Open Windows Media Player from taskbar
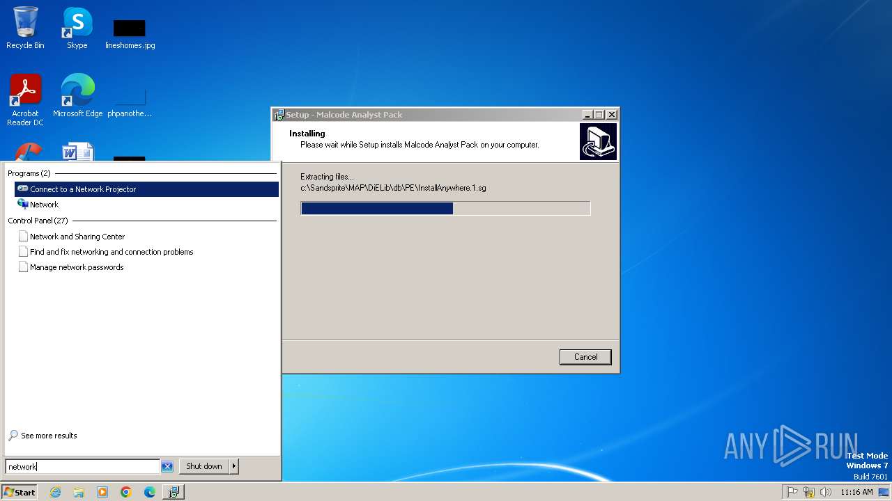 [102, 492]
